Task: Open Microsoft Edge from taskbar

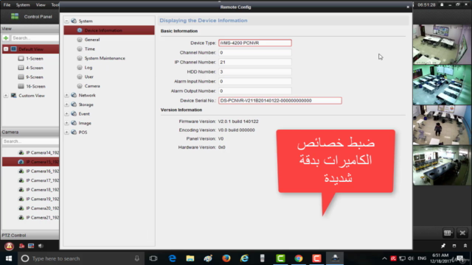Action: pos(172,258)
